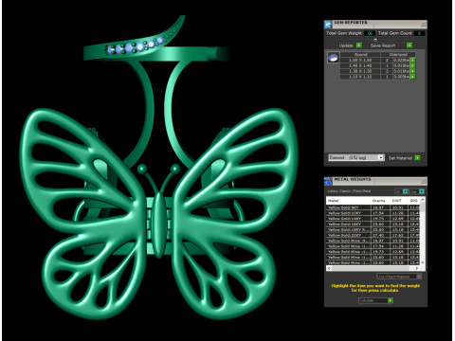Select the Yellow Gold 10KY row
The image size is (455, 341).
click(x=373, y=213)
